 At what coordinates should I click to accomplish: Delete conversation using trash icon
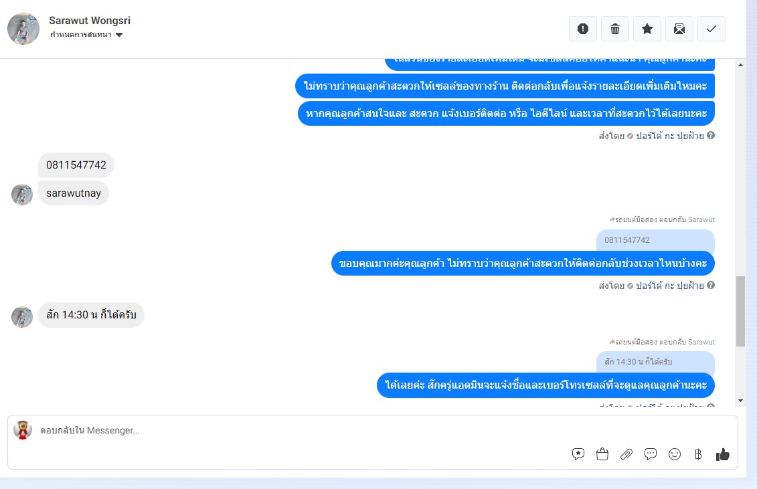pyautogui.click(x=615, y=29)
